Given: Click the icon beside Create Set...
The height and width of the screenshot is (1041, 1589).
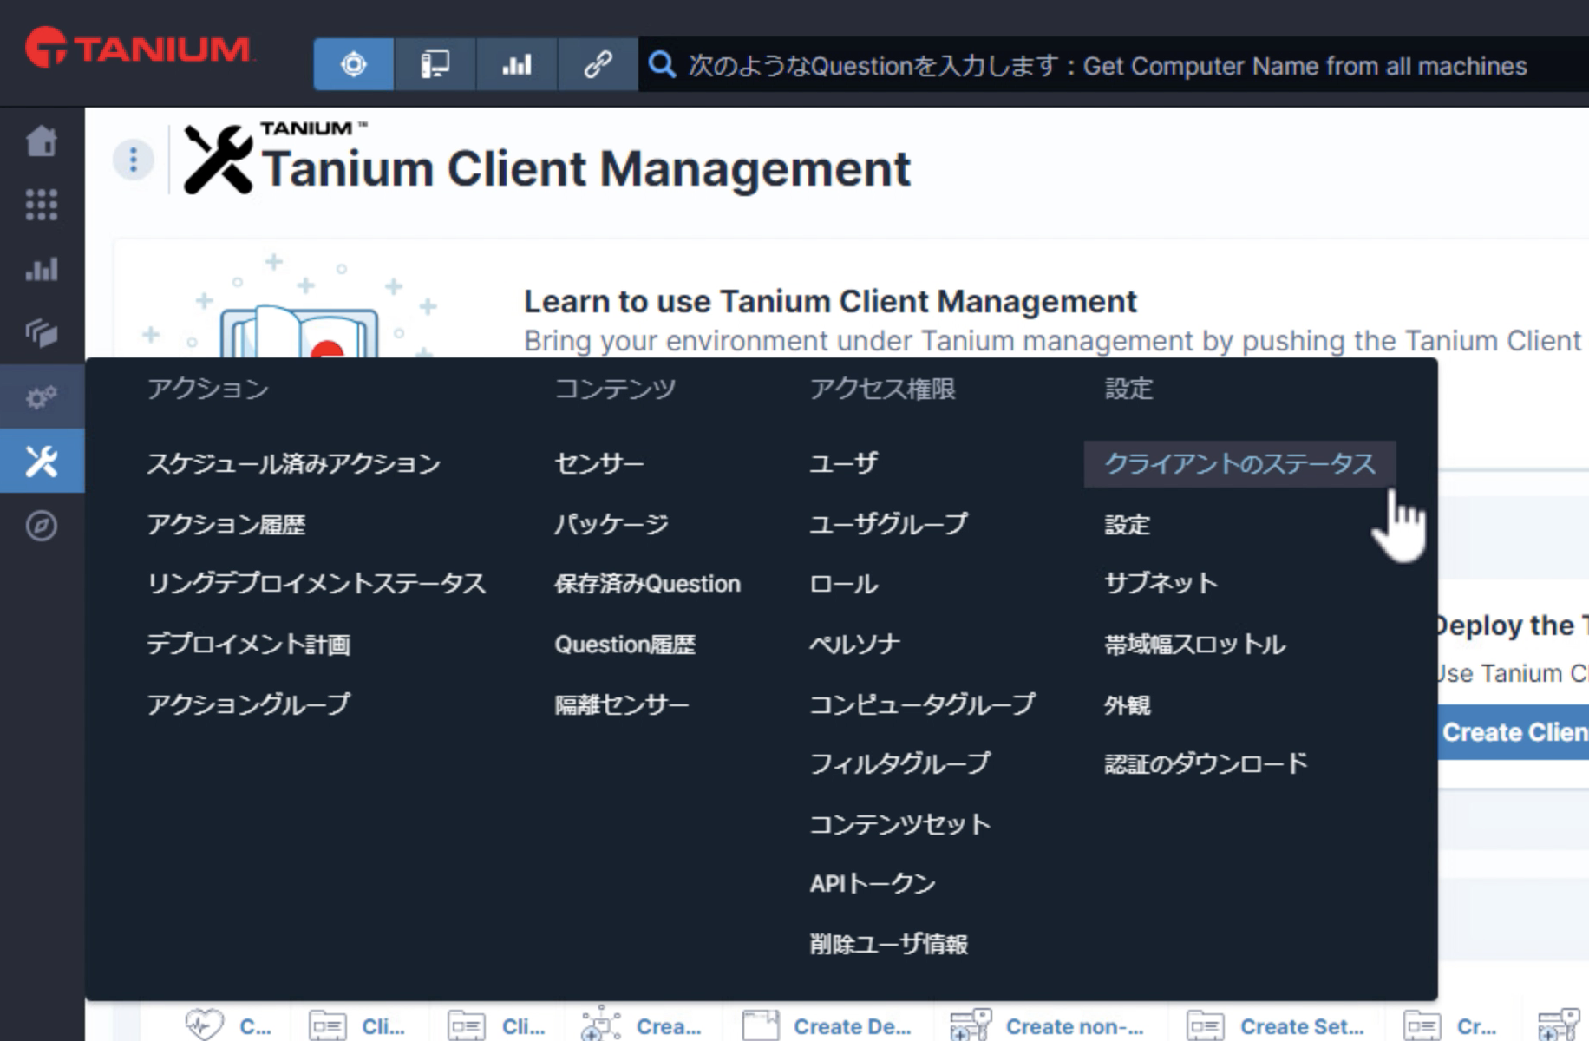Looking at the screenshot, I should tap(1206, 1025).
